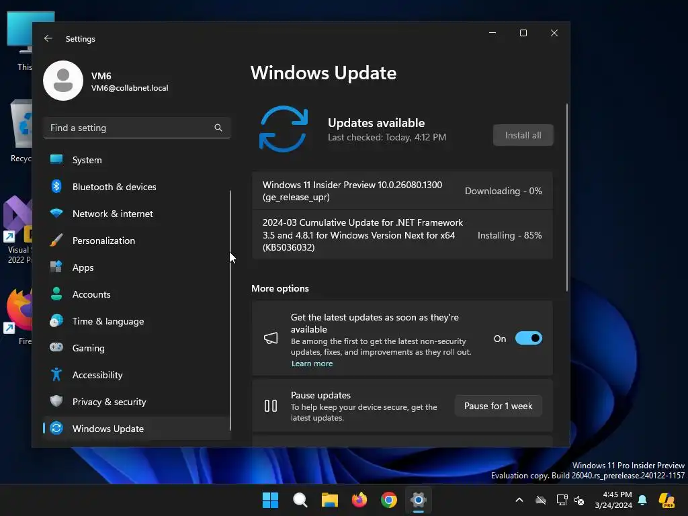Click the Settings gear in taskbar
The width and height of the screenshot is (688, 516).
(x=419, y=500)
